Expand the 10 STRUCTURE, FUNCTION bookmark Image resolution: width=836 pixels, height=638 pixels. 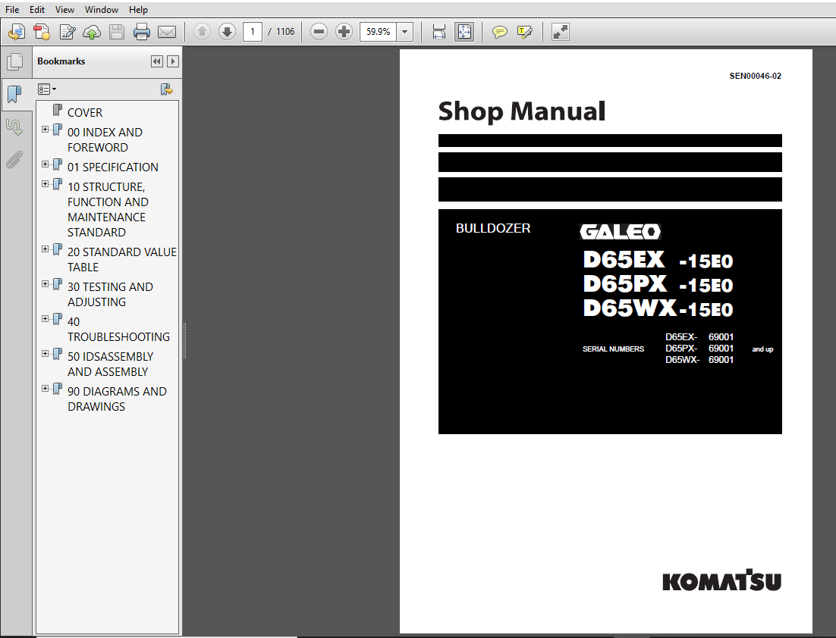[46, 183]
